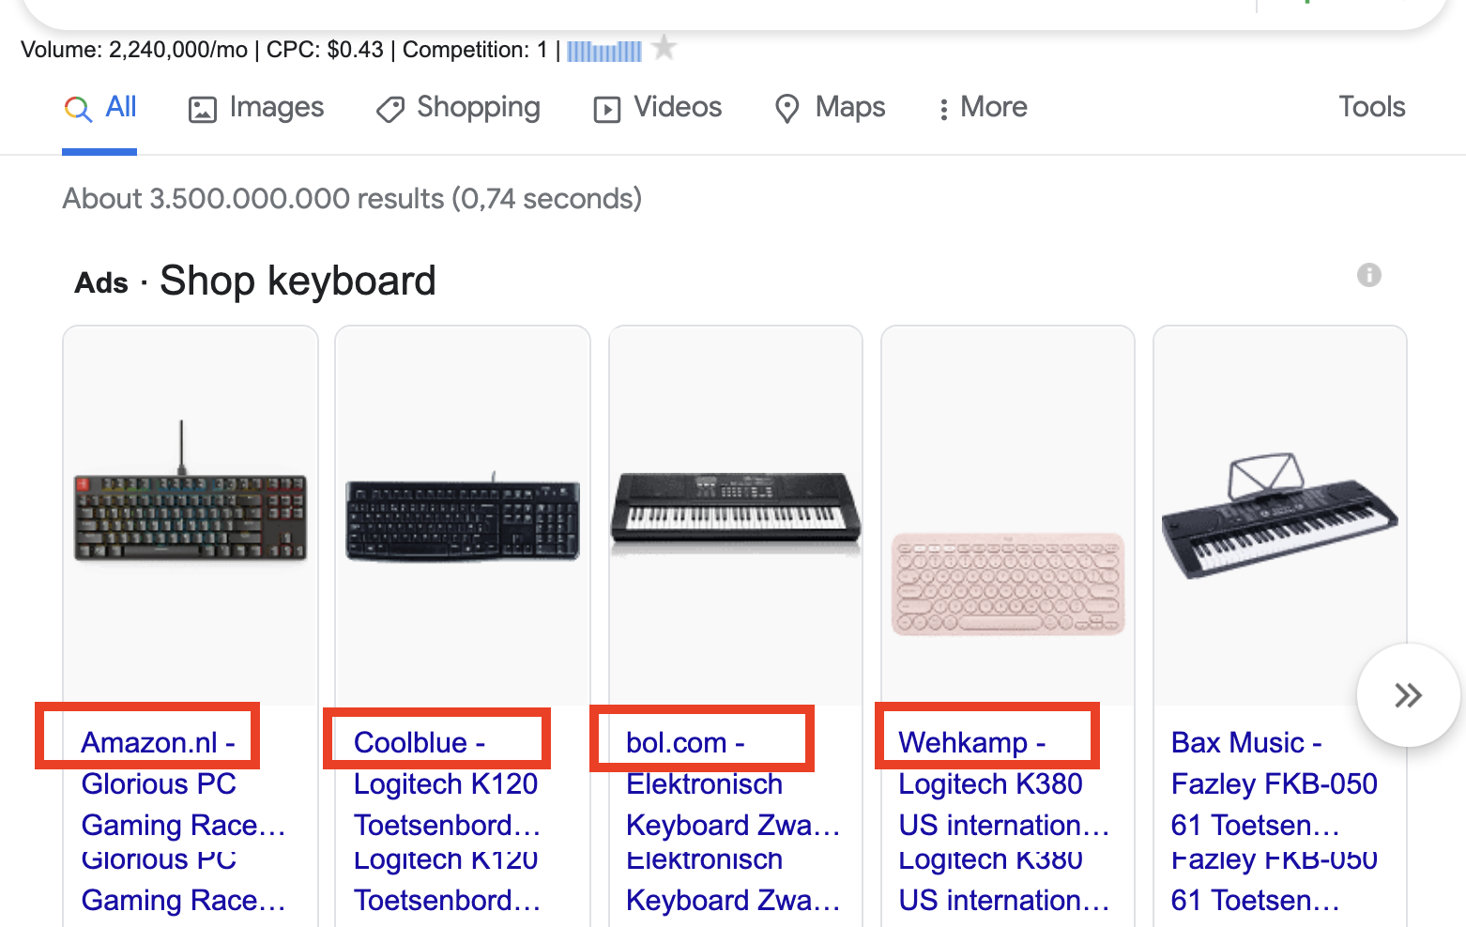Click the three-dot More icon
Screen dimensions: 1466x927
tap(943, 109)
